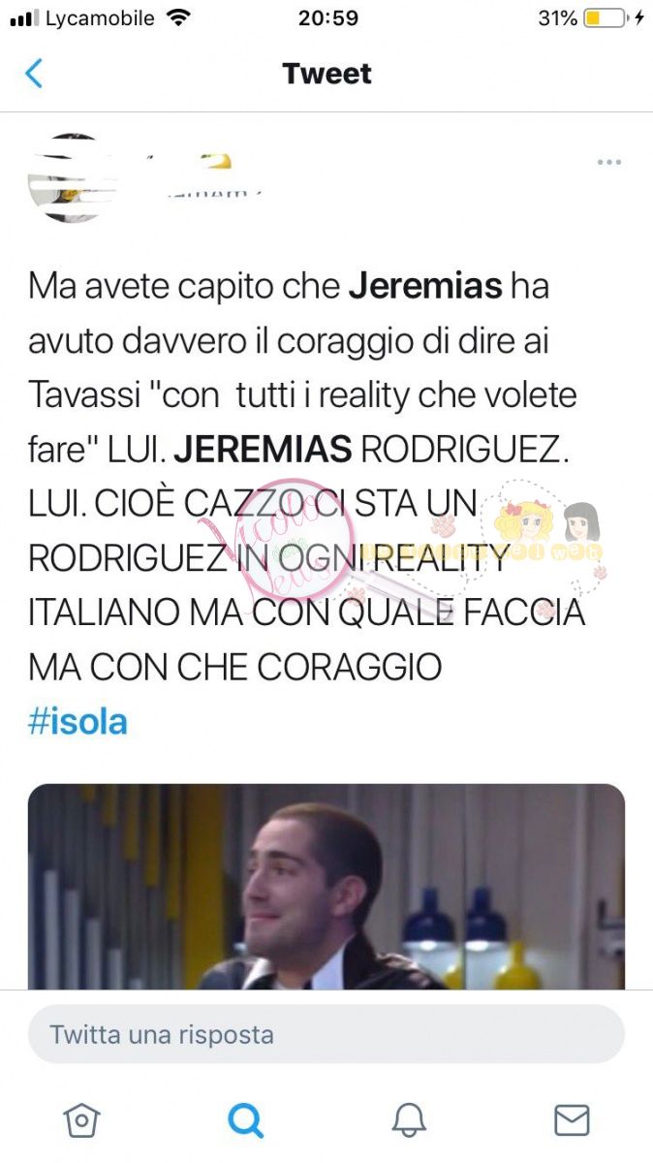Open the Search magnifier tab
Viewport: 653px width, 1163px height.
245,1120
